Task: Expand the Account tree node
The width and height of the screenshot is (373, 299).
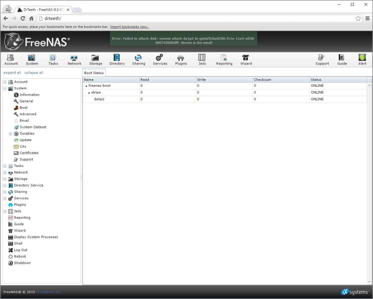Action: [5, 82]
